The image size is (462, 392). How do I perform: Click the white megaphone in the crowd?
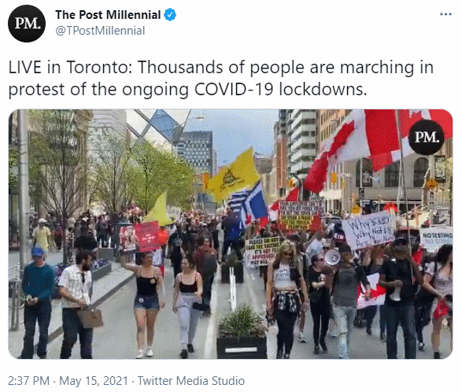pos(332,257)
